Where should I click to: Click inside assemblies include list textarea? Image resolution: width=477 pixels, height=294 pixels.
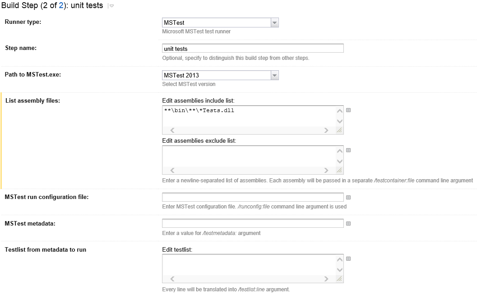(x=249, y=116)
